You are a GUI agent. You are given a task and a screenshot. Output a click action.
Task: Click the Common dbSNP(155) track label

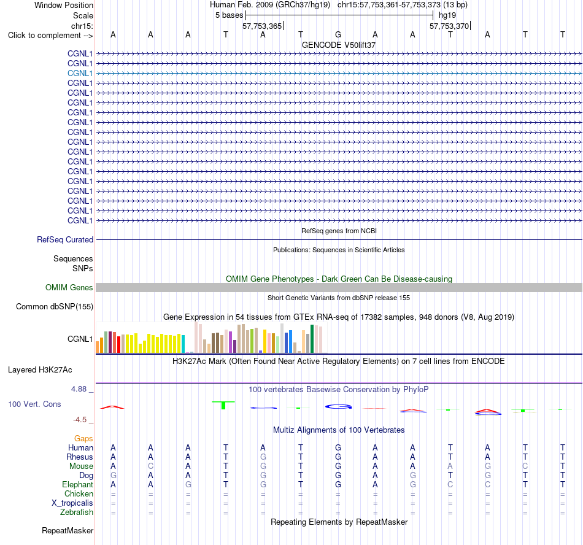pos(54,307)
